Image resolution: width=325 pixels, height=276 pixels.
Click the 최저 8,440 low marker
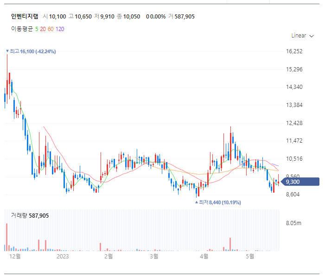[218, 202]
